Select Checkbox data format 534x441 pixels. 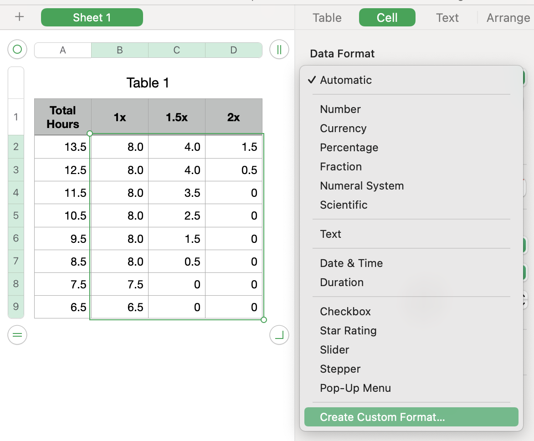tap(345, 312)
